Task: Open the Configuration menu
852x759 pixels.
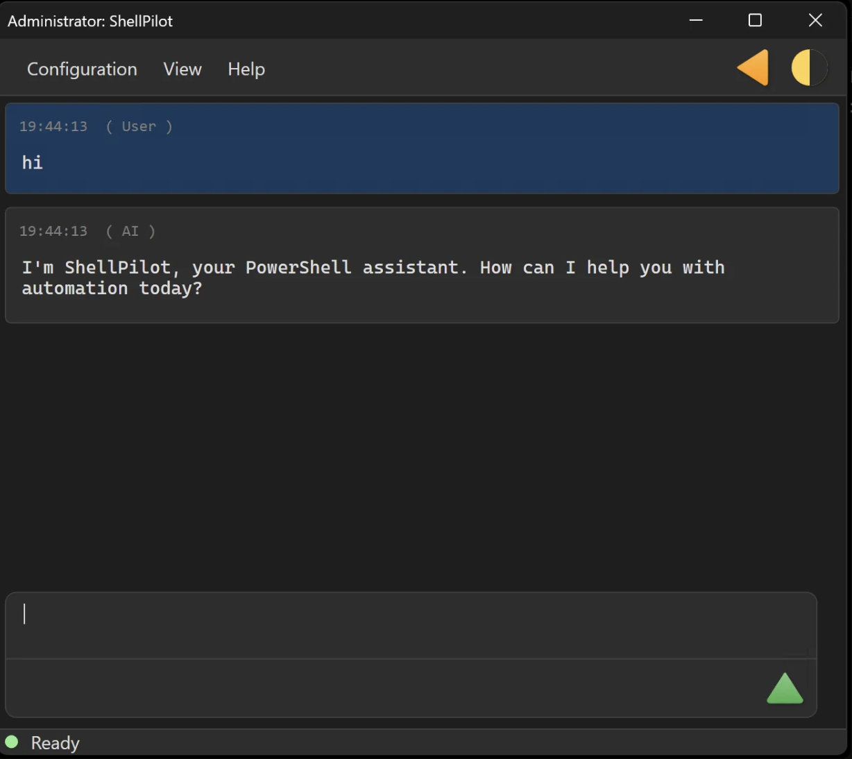Action: [x=81, y=69]
